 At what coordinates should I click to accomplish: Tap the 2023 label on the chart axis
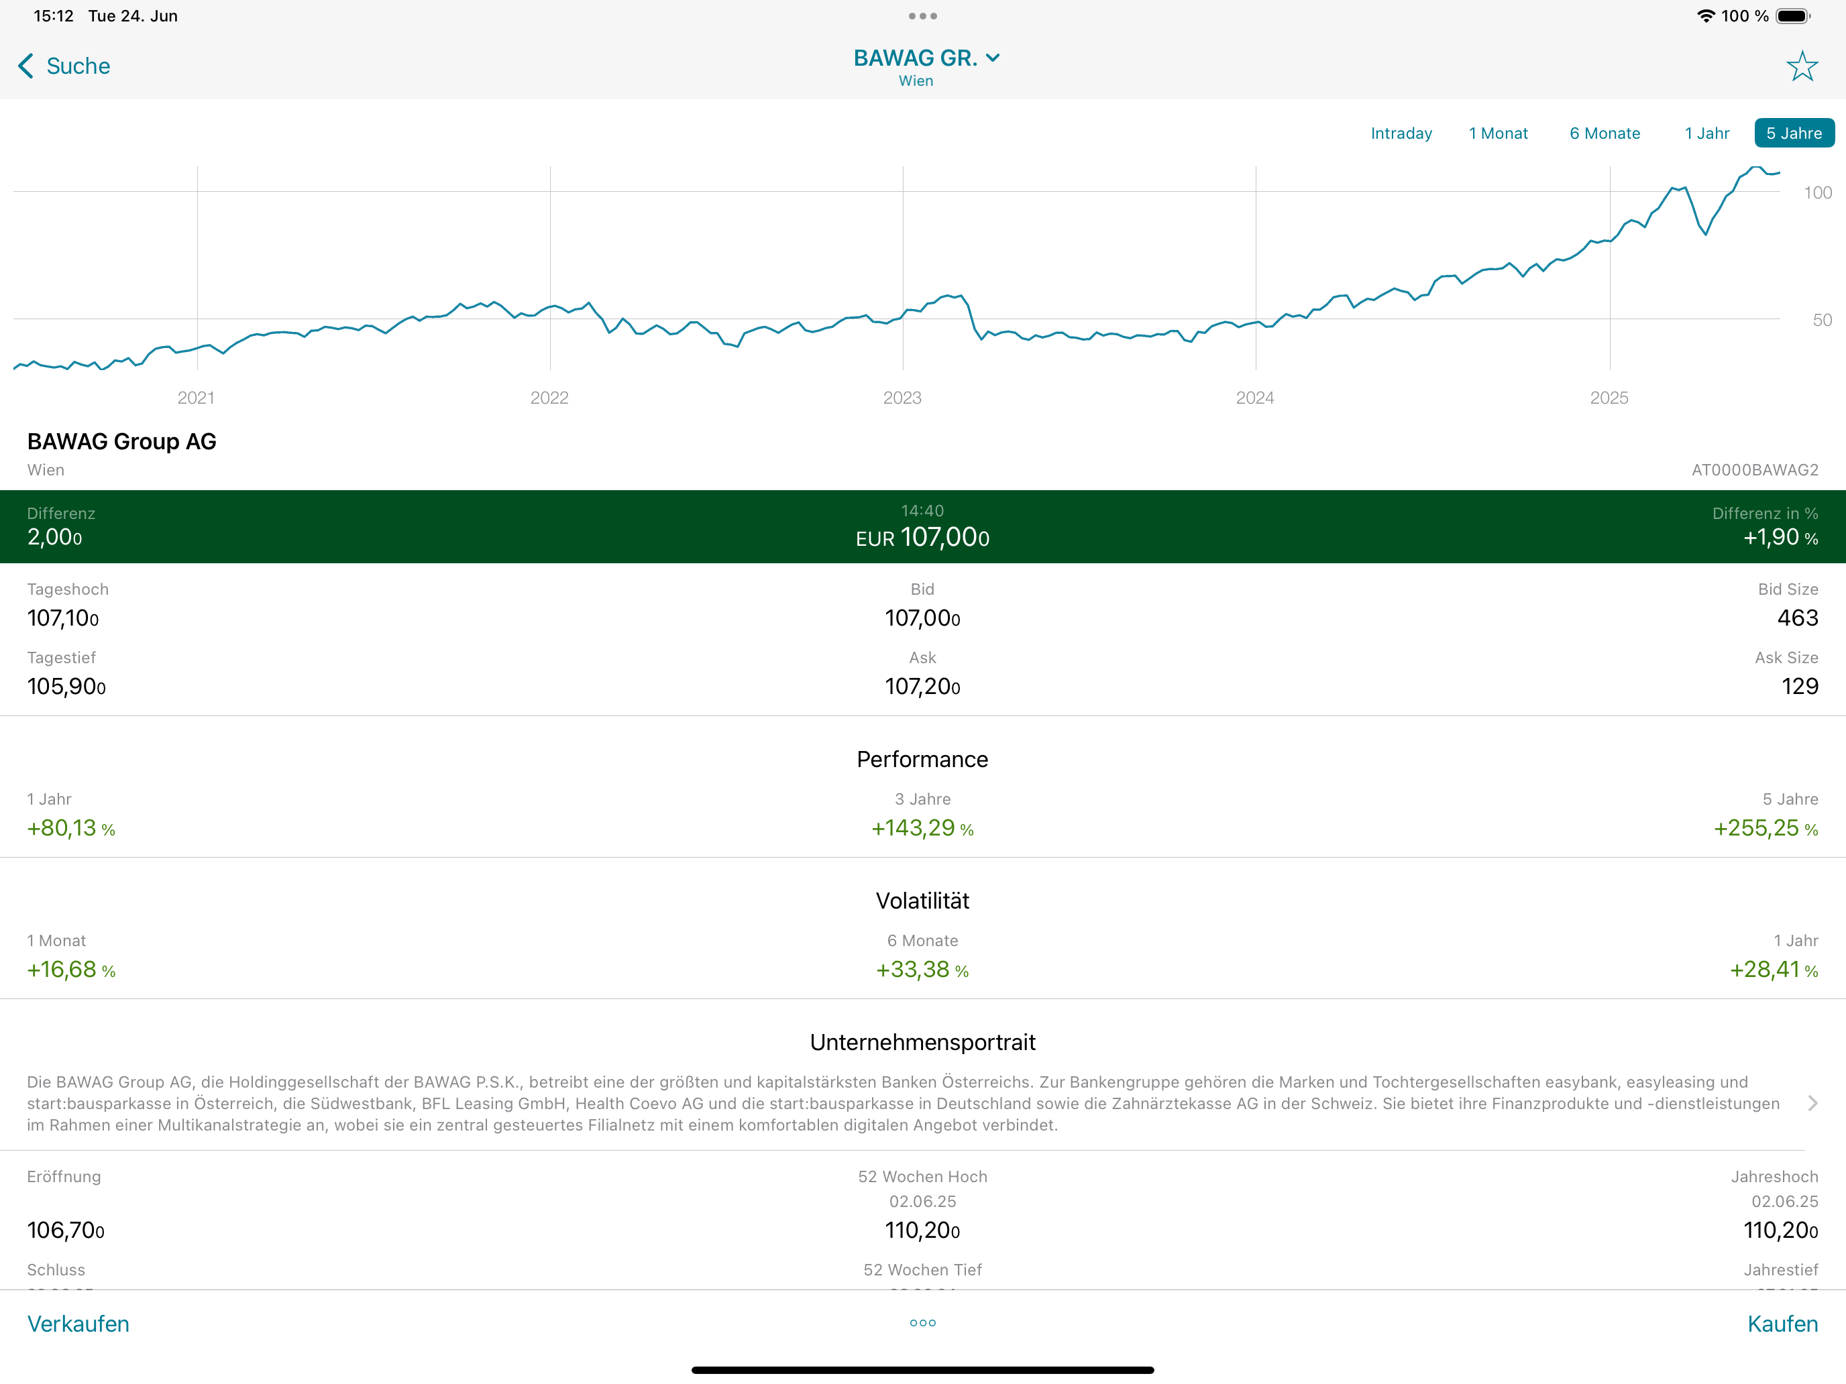click(x=902, y=398)
